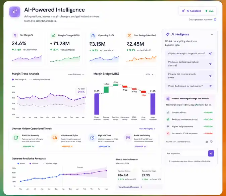Viewport: 226px width, 196px height.
Task: Toggle the Forecast legend item
Action: (34, 163)
